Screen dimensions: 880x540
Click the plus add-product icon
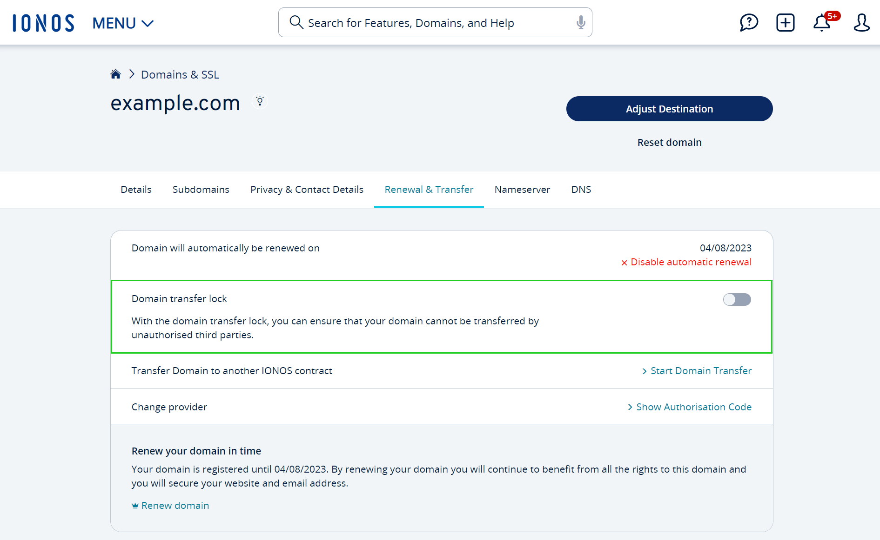785,23
